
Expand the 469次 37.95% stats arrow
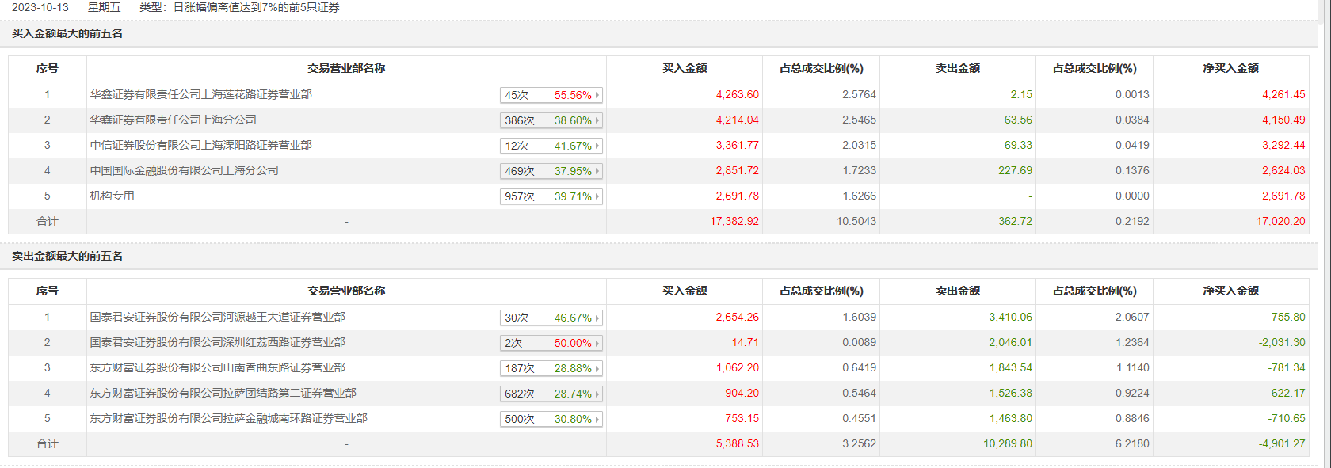tap(597, 171)
